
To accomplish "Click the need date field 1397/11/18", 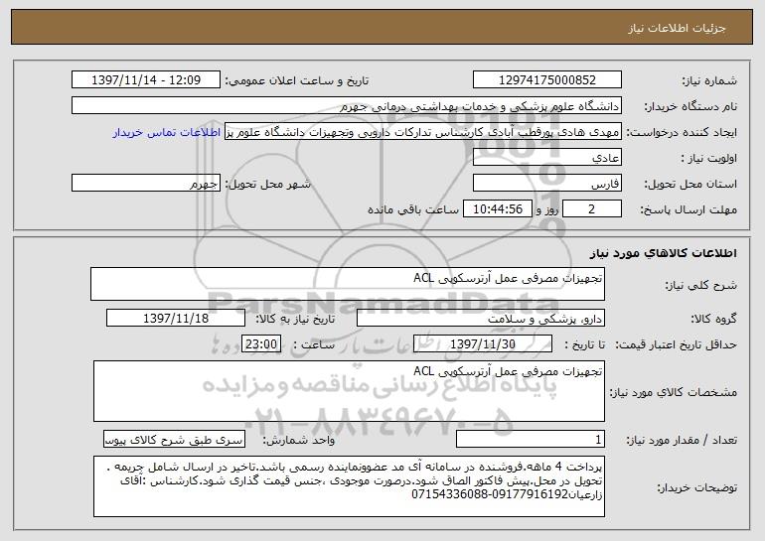I will point(176,319).
